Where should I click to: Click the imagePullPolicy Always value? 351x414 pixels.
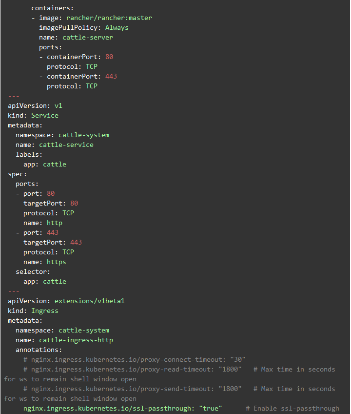[x=117, y=27]
